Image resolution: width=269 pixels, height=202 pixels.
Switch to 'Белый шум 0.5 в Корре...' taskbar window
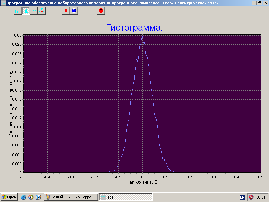click(x=71, y=197)
